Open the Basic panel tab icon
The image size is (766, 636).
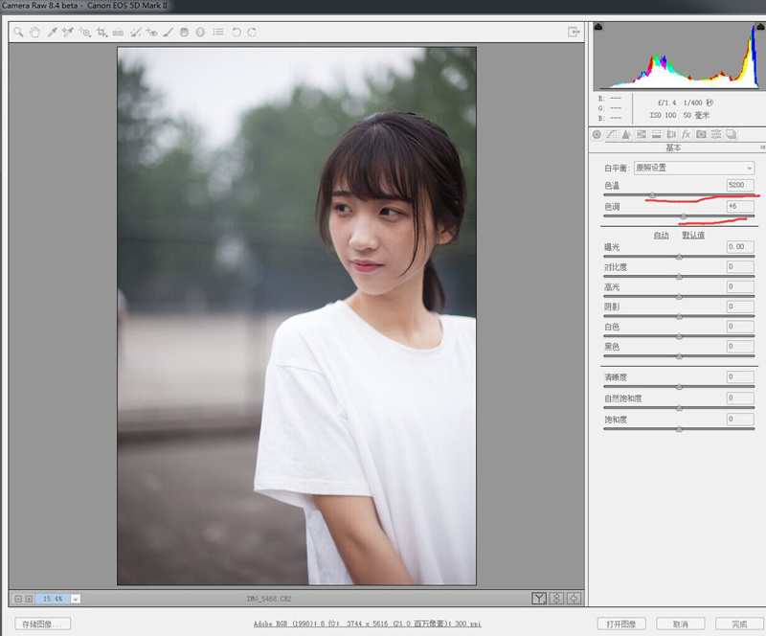597,134
